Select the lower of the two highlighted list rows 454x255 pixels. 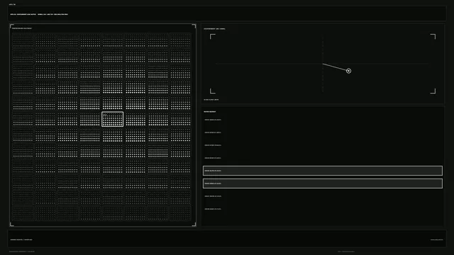click(x=323, y=183)
